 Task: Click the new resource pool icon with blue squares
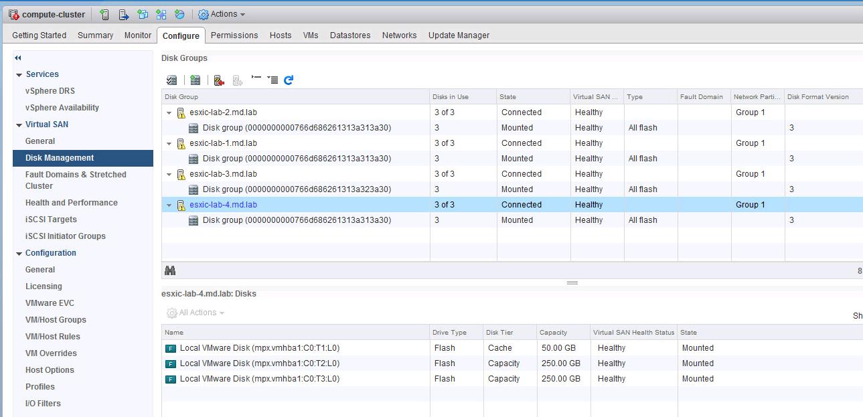[161, 14]
